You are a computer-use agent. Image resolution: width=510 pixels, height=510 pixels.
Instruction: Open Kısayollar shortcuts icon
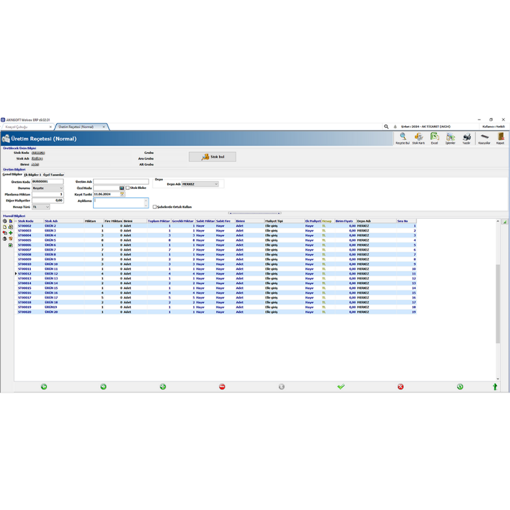point(484,139)
